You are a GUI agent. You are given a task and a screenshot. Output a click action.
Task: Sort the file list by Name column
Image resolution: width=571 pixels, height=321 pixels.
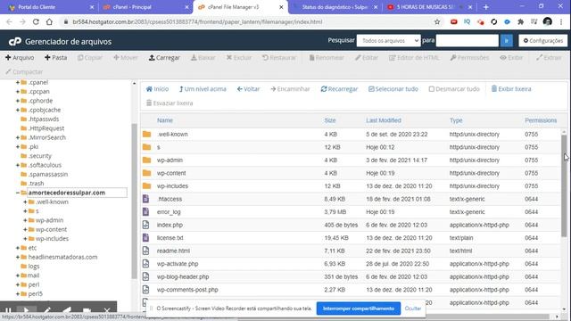(164, 120)
